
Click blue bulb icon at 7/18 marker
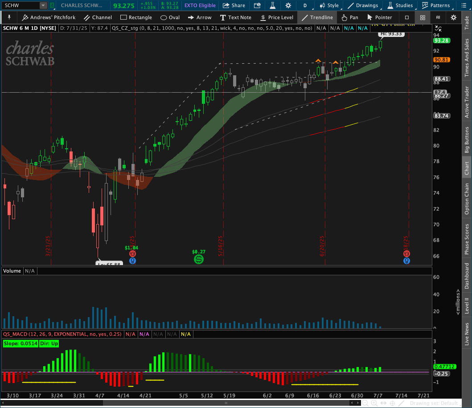[x=406, y=261]
